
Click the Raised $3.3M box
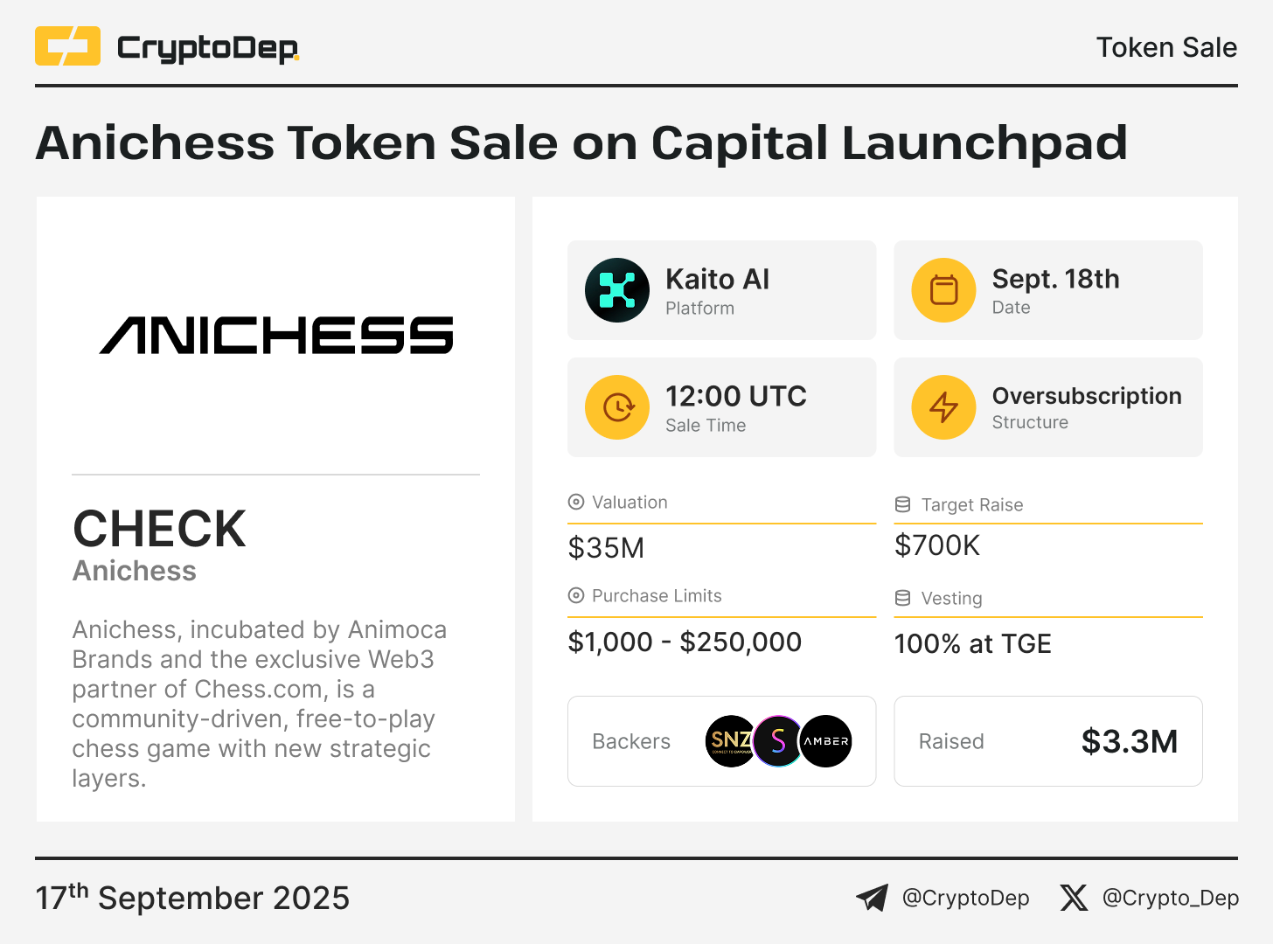(1048, 741)
